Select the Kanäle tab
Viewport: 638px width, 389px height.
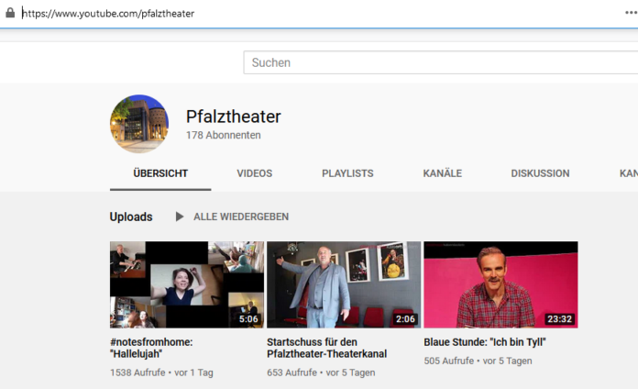coord(442,173)
